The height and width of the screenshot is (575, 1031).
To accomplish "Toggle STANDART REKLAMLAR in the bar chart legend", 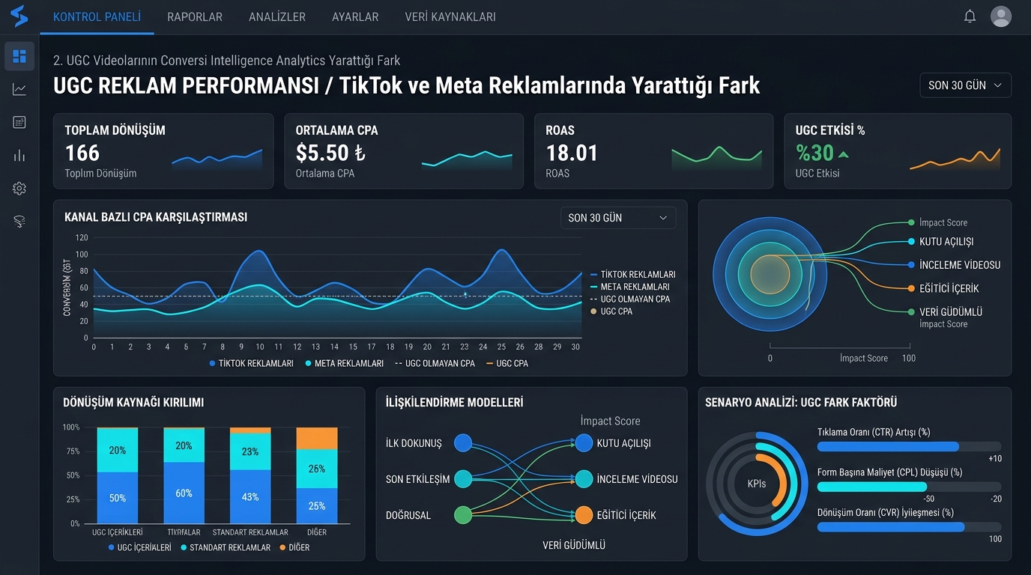I will click(225, 547).
